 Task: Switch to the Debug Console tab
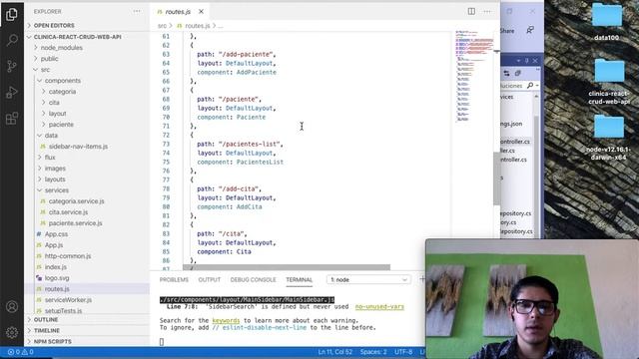tap(253, 280)
